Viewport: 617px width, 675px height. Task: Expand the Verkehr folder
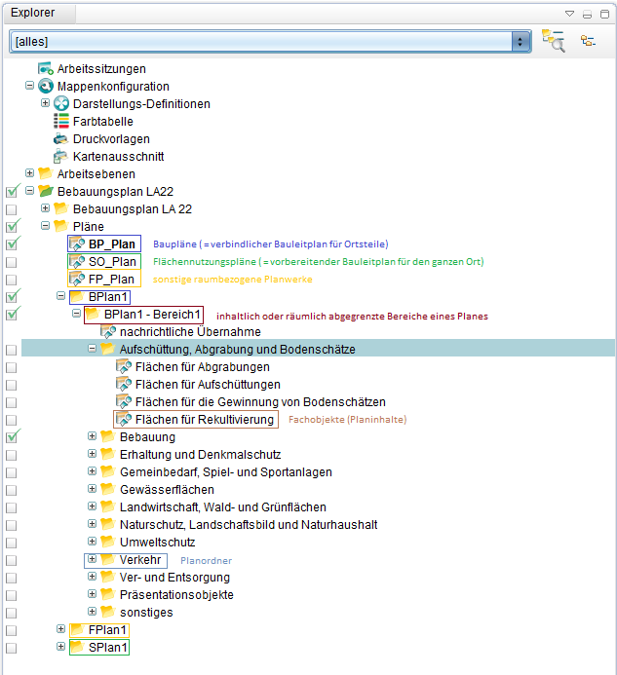click(x=92, y=559)
